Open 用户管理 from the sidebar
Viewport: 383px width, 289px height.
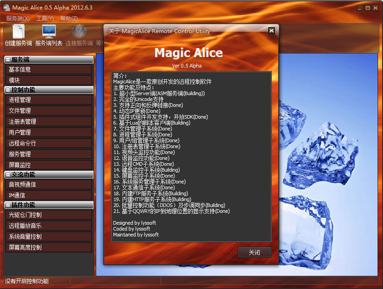pos(49,132)
